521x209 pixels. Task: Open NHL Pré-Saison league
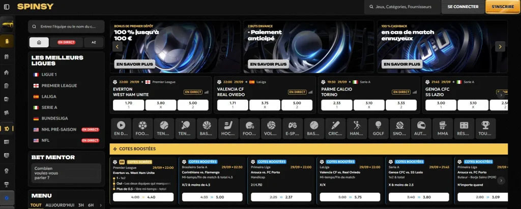66,129
